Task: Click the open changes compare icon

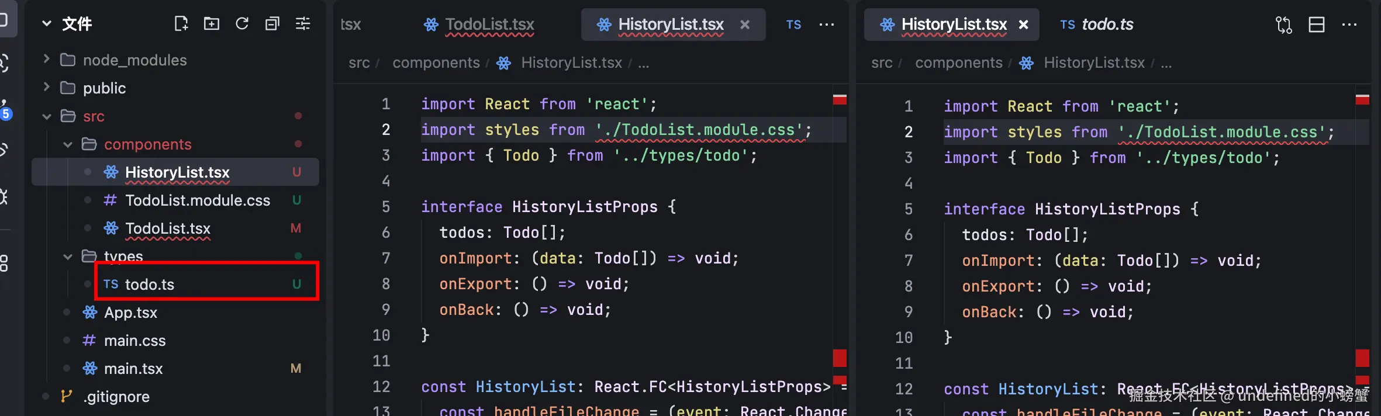Action: click(1284, 25)
